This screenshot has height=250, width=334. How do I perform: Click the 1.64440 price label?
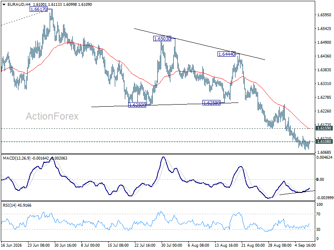[x=227, y=54]
